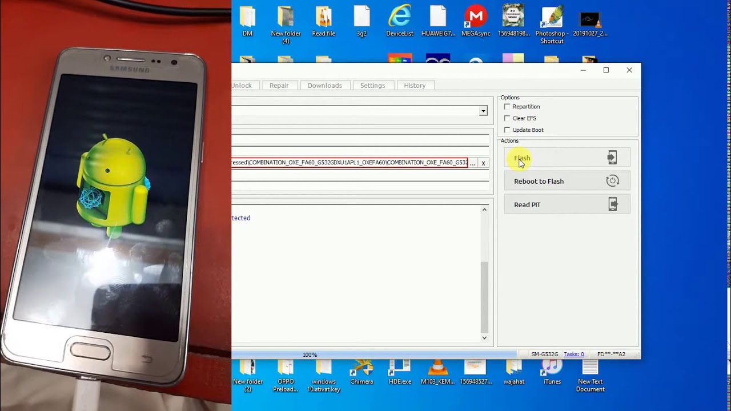Click the SM-G532G model label in status bar

(x=544, y=354)
